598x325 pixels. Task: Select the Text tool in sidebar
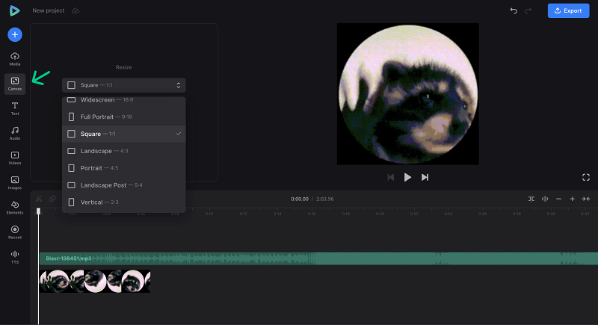[15, 108]
